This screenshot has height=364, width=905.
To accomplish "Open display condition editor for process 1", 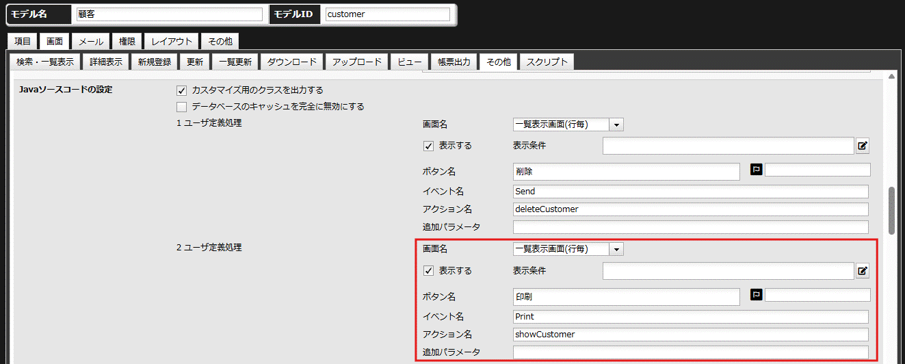I will tap(863, 146).
